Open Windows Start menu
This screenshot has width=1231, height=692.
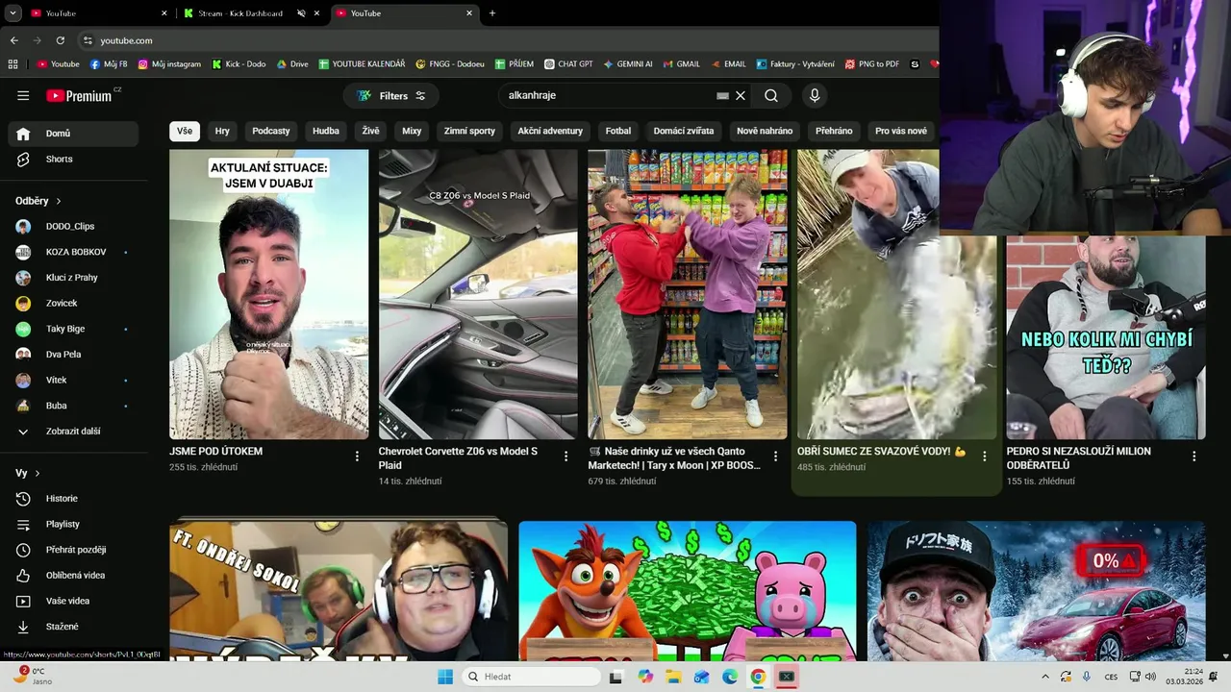tap(444, 677)
